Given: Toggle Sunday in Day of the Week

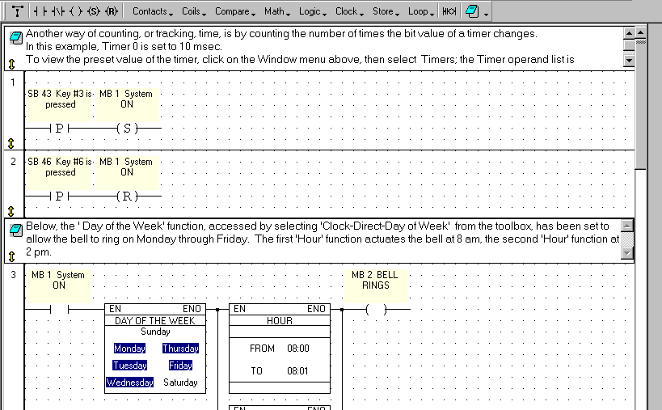Looking at the screenshot, I should click(155, 332).
